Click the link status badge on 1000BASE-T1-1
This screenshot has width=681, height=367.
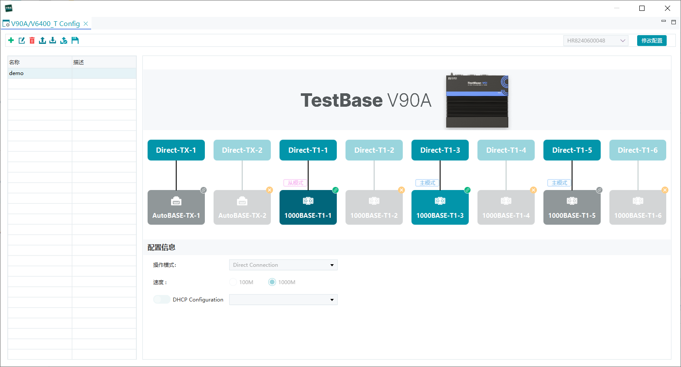(336, 190)
